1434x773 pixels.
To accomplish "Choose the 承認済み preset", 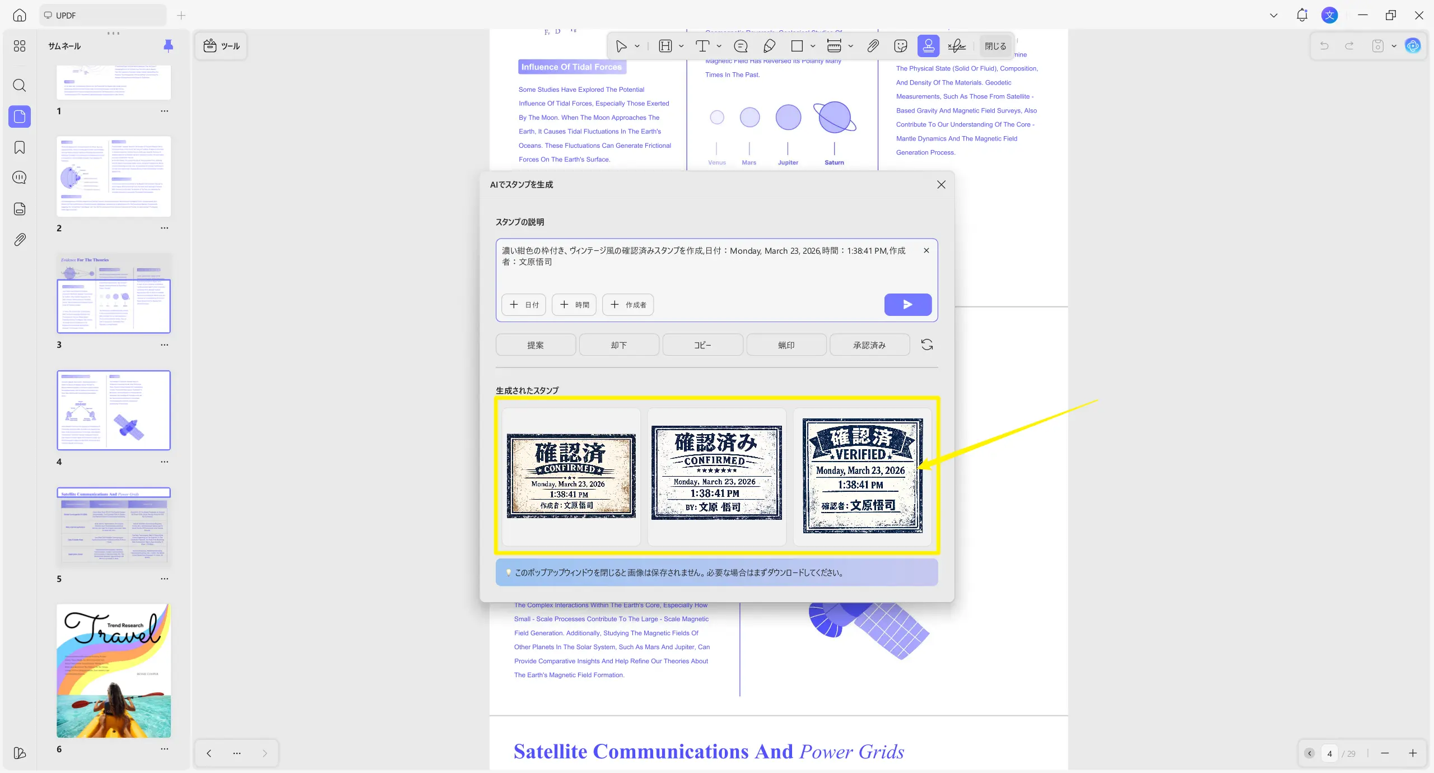I will 869,345.
